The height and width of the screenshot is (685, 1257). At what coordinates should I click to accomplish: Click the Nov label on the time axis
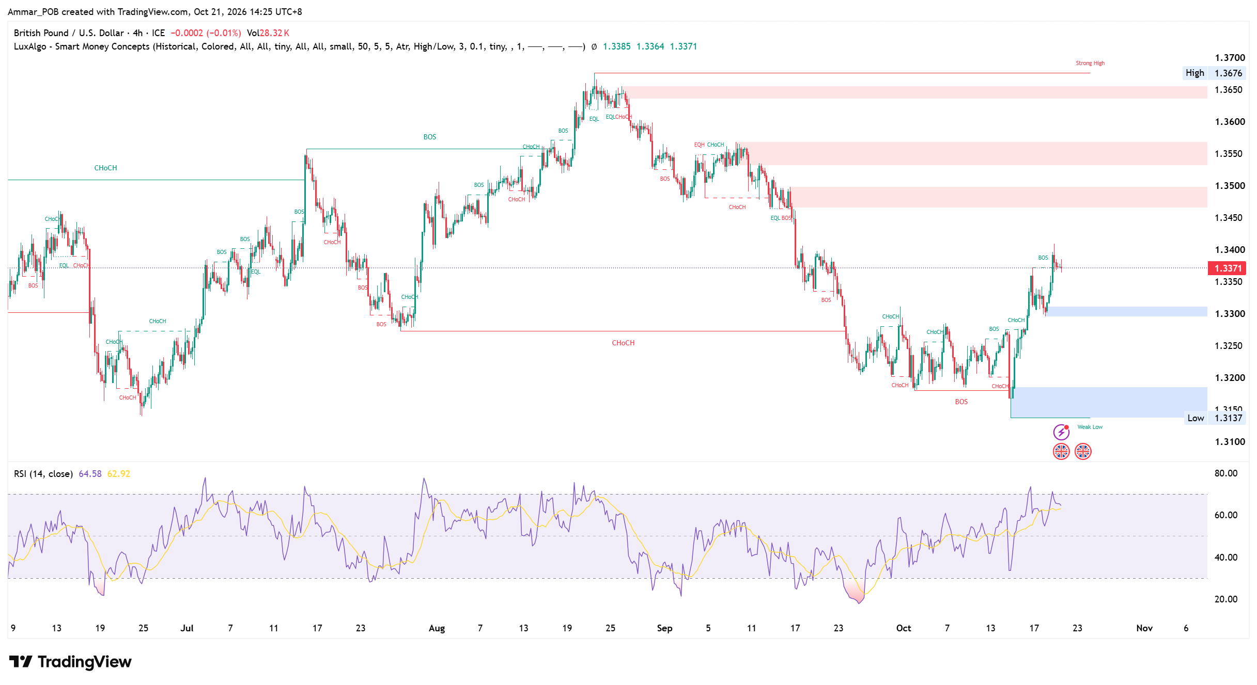[1144, 628]
